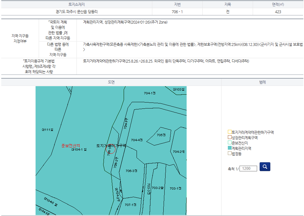Click the 법정동 legend box
This screenshot has width=304, height=216.
[229, 153]
